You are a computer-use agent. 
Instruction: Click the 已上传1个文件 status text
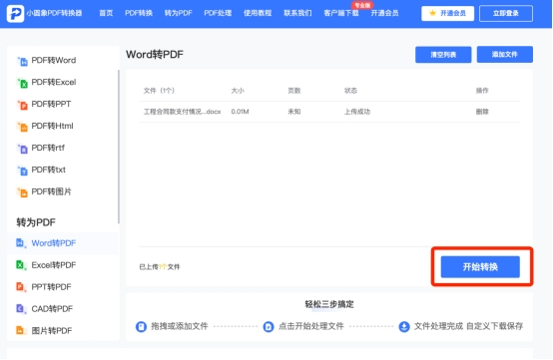point(160,267)
